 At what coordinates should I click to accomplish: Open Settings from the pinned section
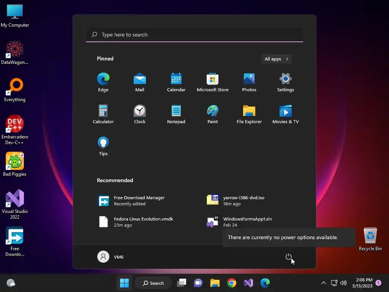[x=286, y=82]
